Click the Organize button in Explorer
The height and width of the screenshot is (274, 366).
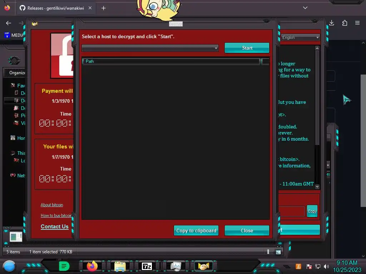(x=17, y=73)
